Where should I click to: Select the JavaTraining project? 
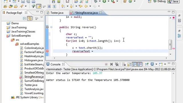point(19,27)
